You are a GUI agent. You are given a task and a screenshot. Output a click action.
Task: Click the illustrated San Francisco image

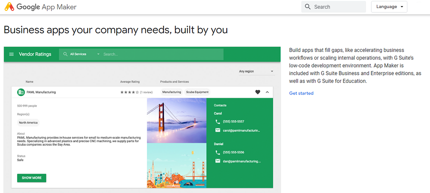point(177,165)
